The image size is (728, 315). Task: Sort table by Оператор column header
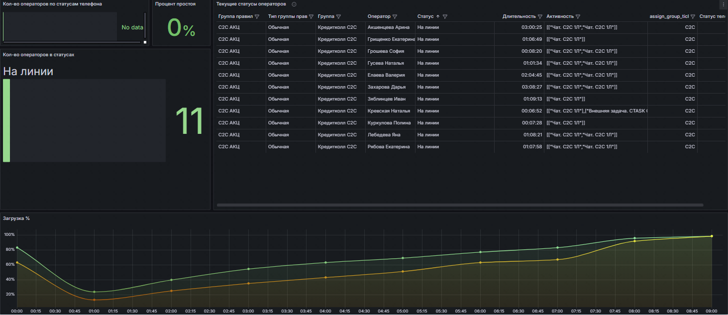click(379, 16)
